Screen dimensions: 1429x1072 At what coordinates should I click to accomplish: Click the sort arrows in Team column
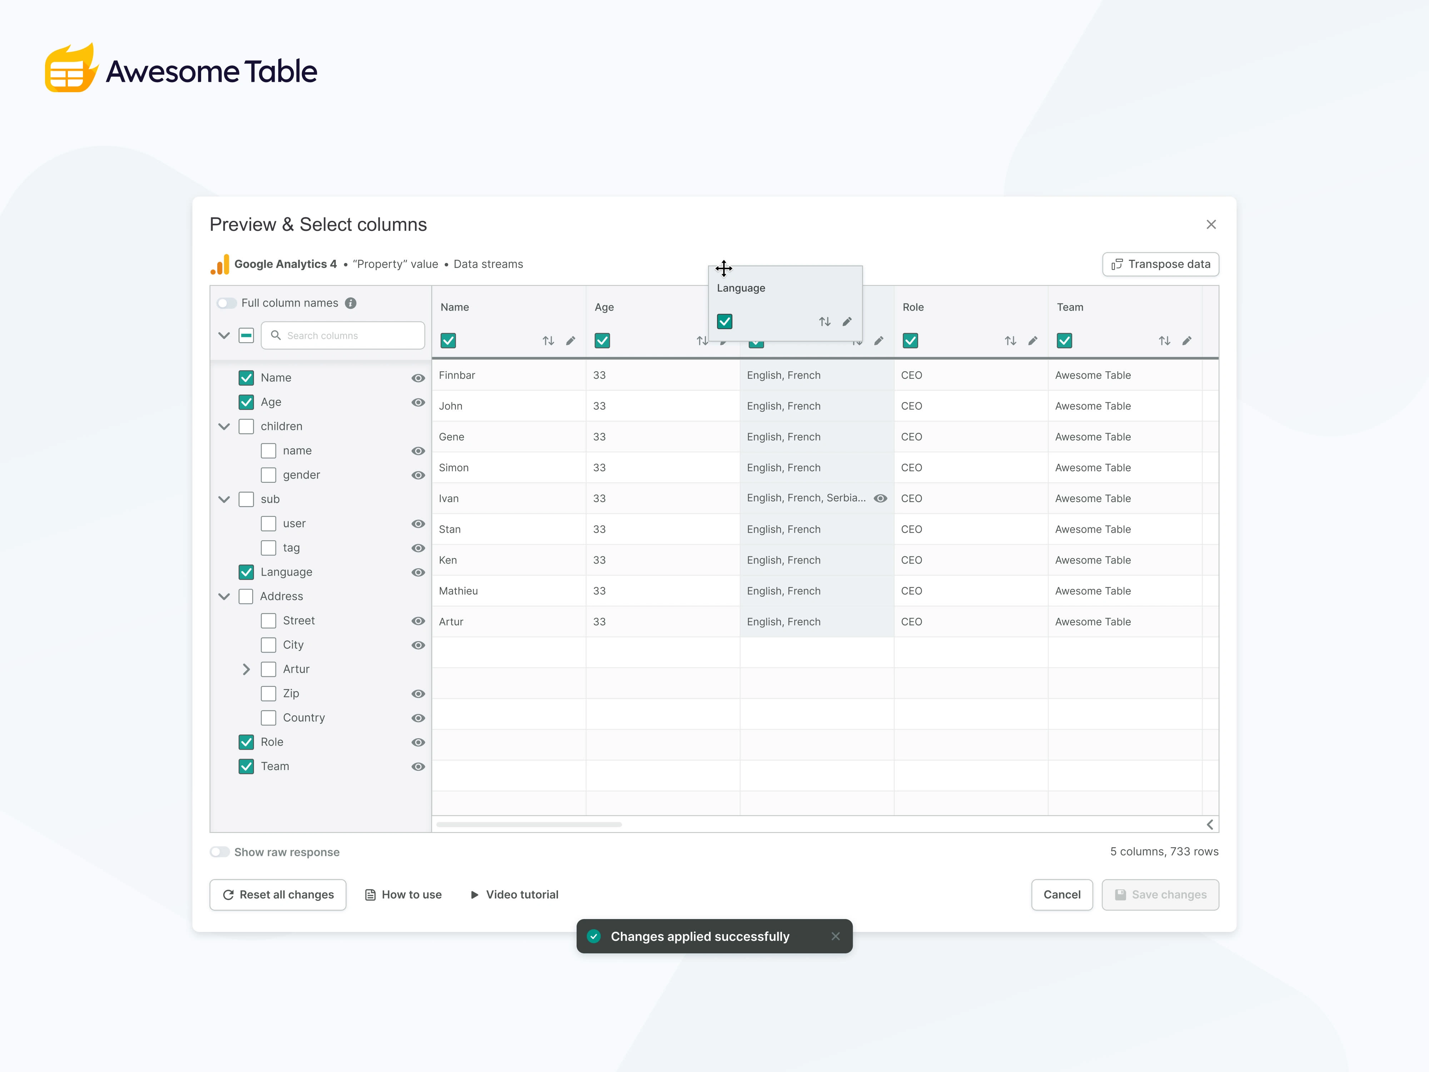[x=1164, y=341]
